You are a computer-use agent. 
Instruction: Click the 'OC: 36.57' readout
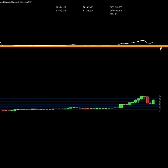[x=116, y=7]
